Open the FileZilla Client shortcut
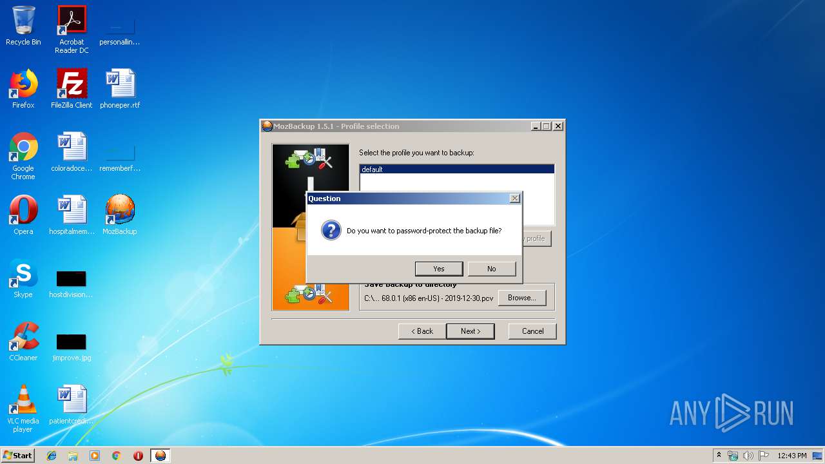 click(72, 89)
